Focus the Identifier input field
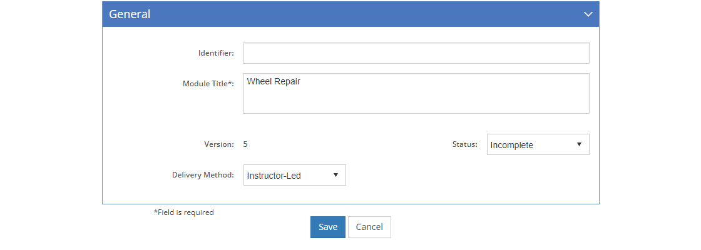Image resolution: width=701 pixels, height=250 pixels. pyautogui.click(x=416, y=53)
